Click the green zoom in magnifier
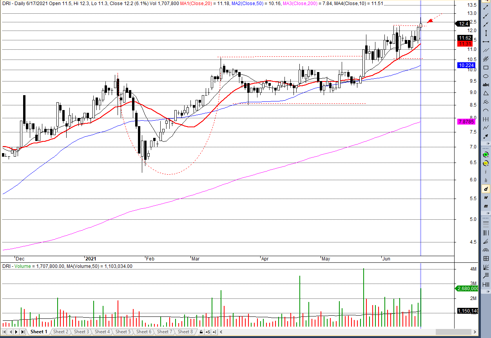This screenshot has width=491, height=338. point(486,155)
